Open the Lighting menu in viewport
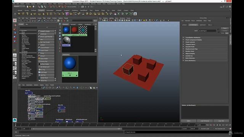244x137 pixels. tap(111, 18)
